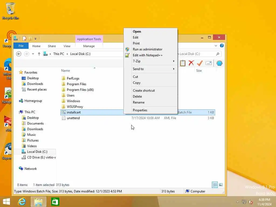The width and height of the screenshot is (276, 207).
Task: Open Windows Store from taskbar
Action: 55,202
